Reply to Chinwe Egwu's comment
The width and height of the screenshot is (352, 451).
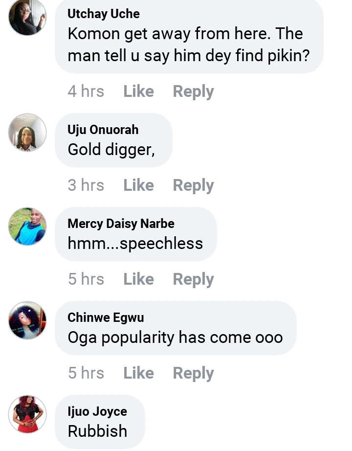pyautogui.click(x=193, y=373)
